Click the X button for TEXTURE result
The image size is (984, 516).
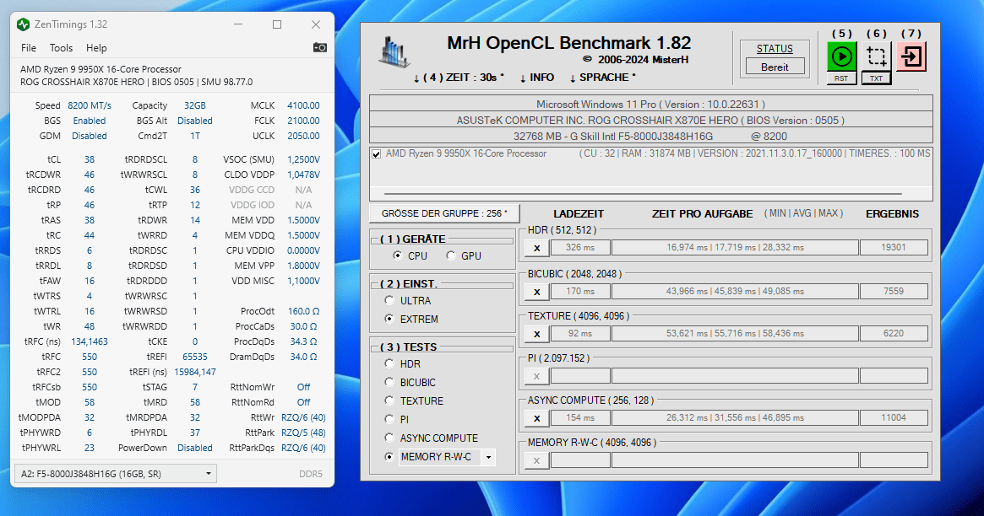(536, 334)
